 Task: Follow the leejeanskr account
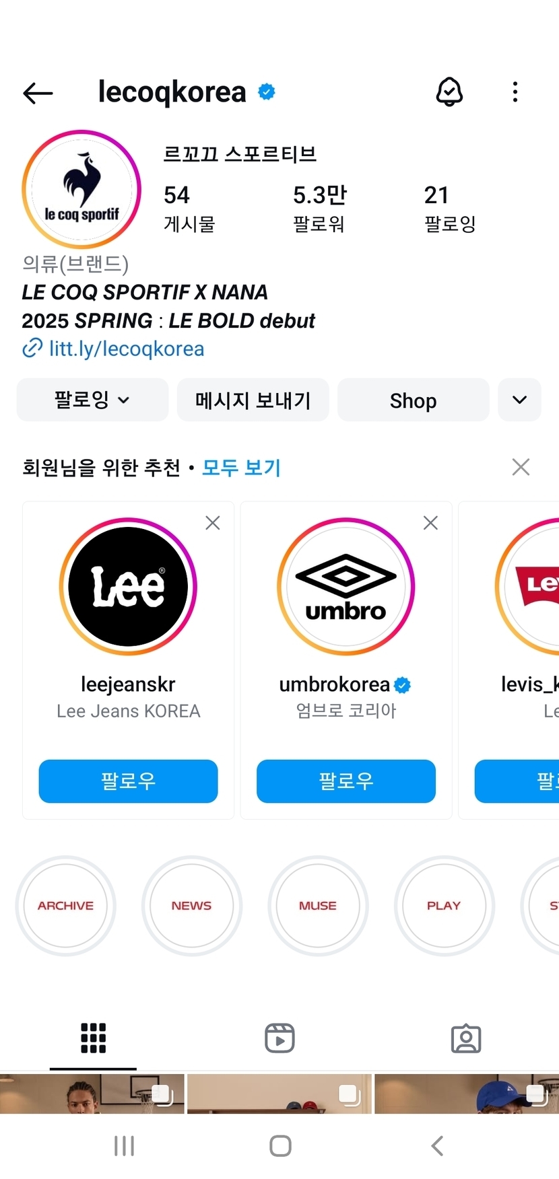(128, 781)
